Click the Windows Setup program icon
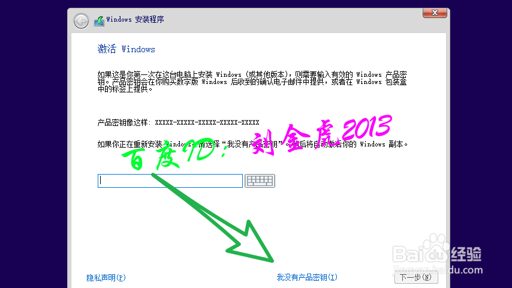Image resolution: width=512 pixels, height=288 pixels. click(x=99, y=21)
